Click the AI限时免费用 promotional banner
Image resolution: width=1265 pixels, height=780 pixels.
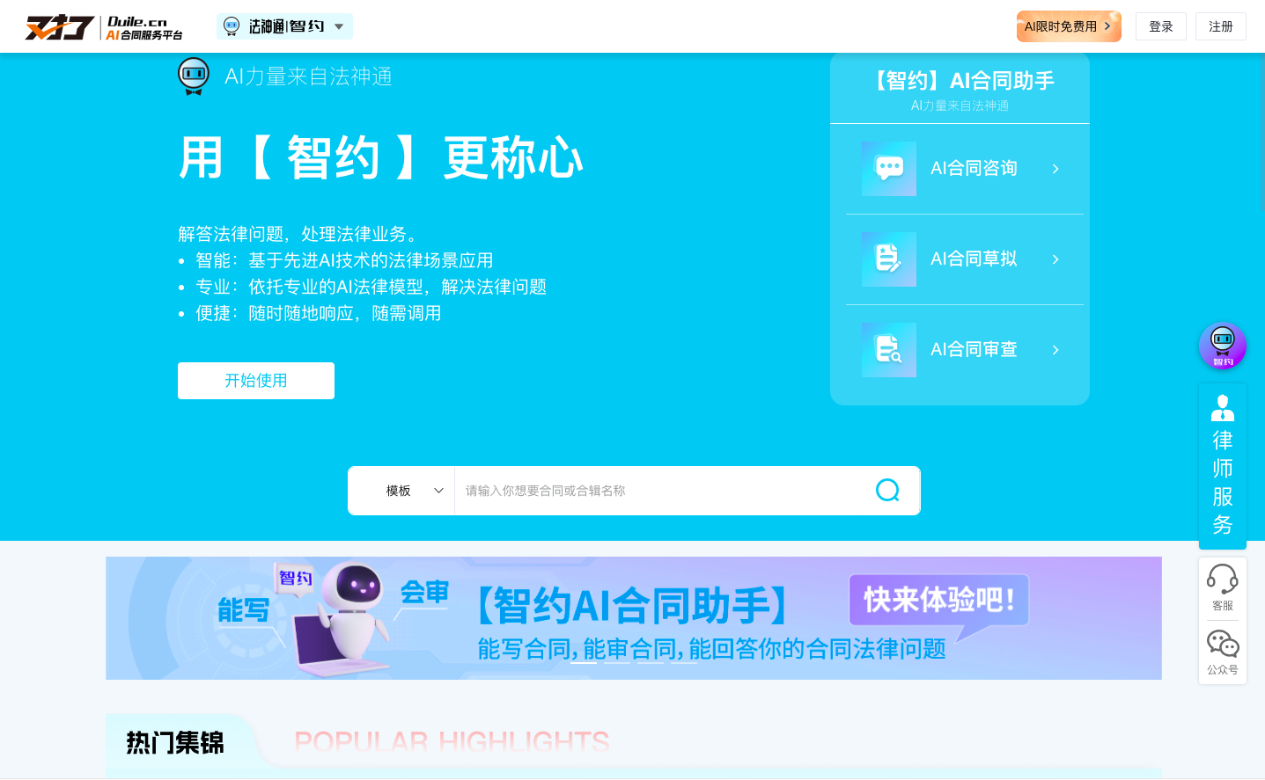(1068, 26)
